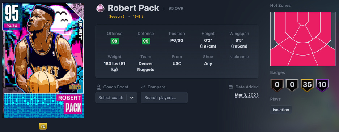This screenshot has height=132, width=339.
Task: Click the calendar icon next to Date Added
Action: [231, 87]
